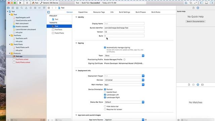Switch to the Resource Tags tab
The height and width of the screenshot is (121, 215).
tap(99, 12)
